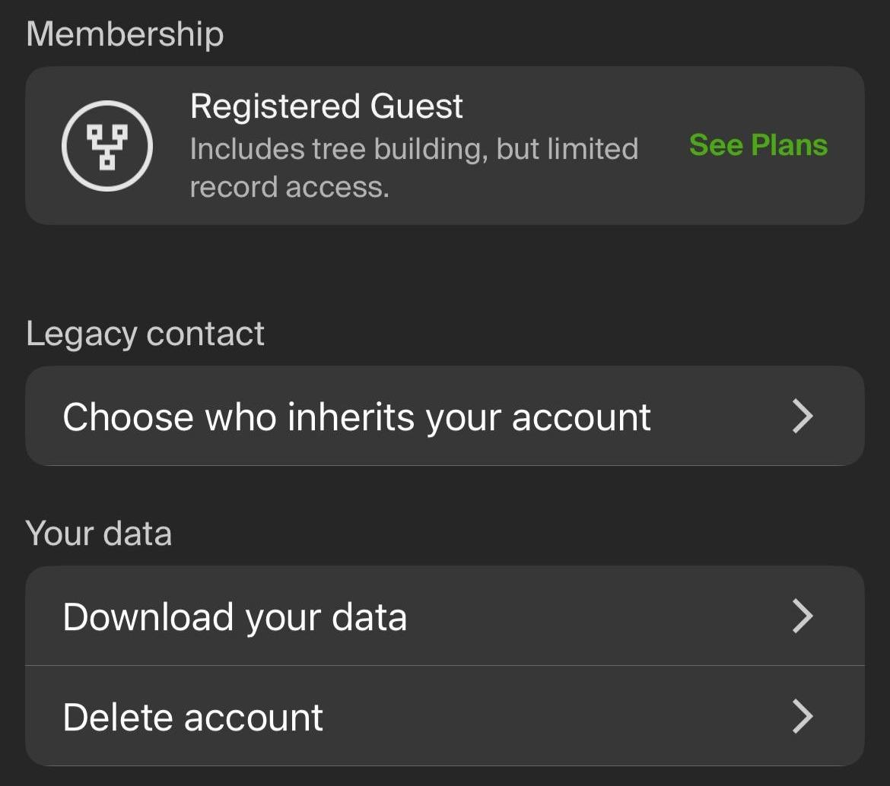The width and height of the screenshot is (890, 786).
Task: Expand Download your data chevron arrow
Action: (803, 616)
